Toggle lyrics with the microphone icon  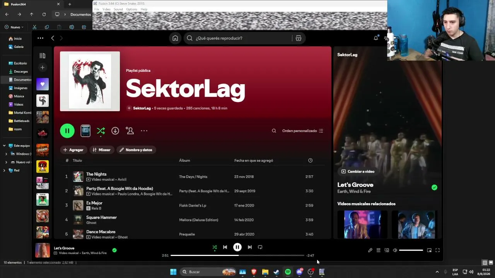pyautogui.click(x=370, y=250)
